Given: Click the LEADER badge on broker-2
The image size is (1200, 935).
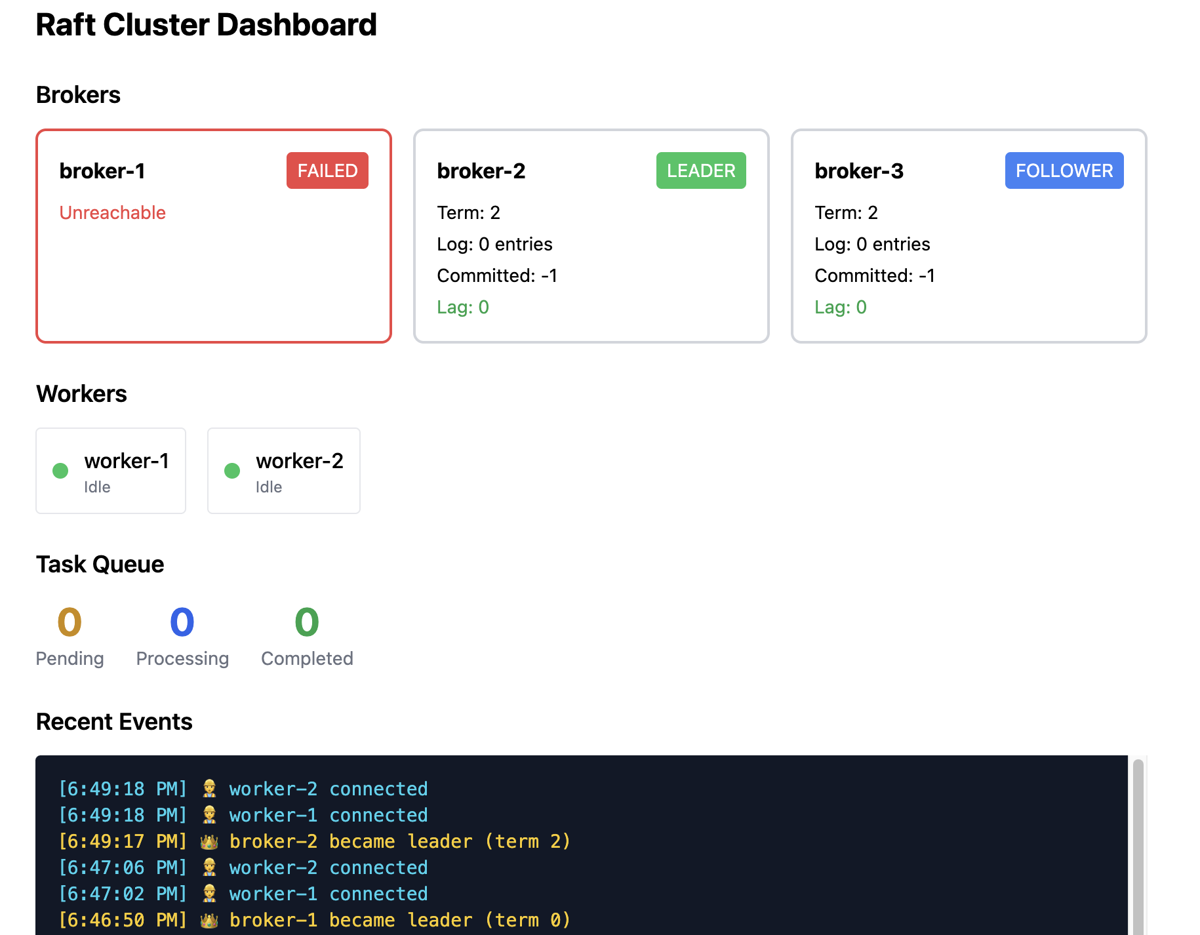Looking at the screenshot, I should pos(700,170).
